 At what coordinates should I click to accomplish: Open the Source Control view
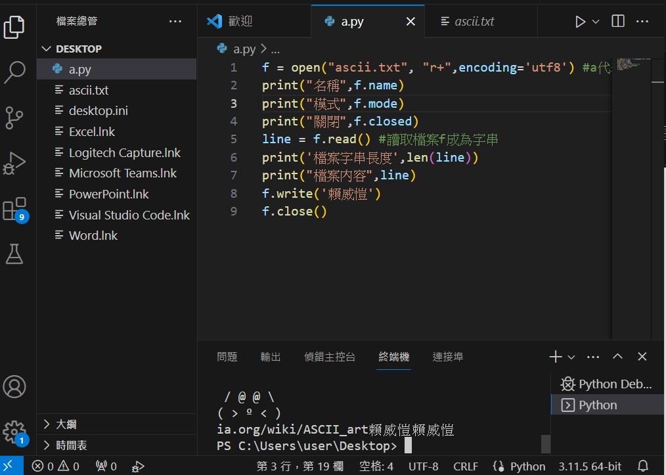[x=14, y=118]
